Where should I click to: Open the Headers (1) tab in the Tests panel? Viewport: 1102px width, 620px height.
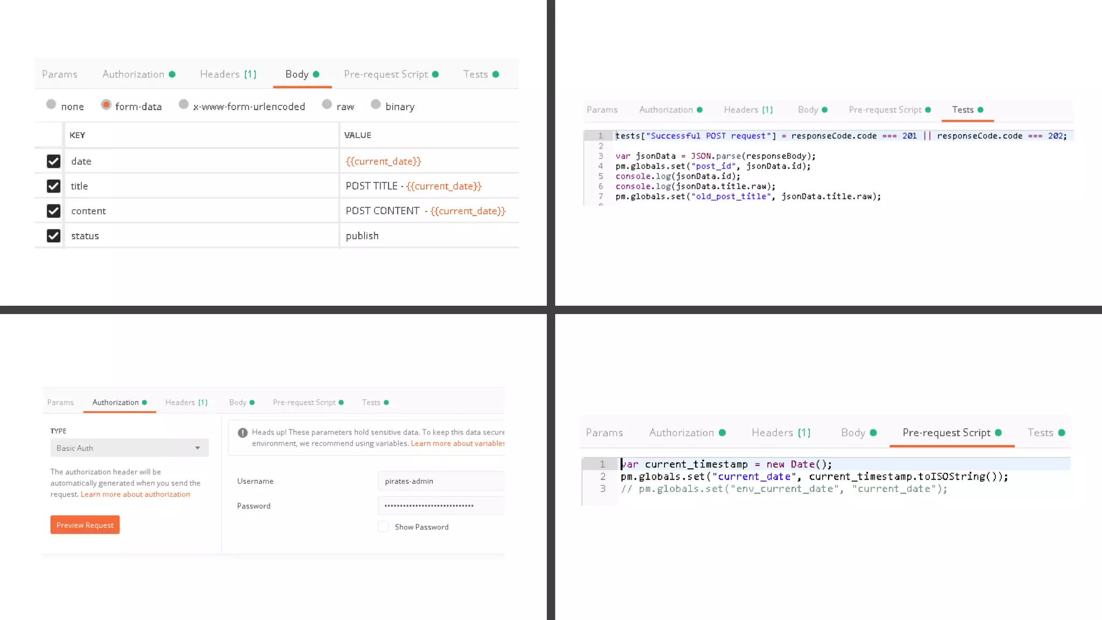[x=748, y=110]
